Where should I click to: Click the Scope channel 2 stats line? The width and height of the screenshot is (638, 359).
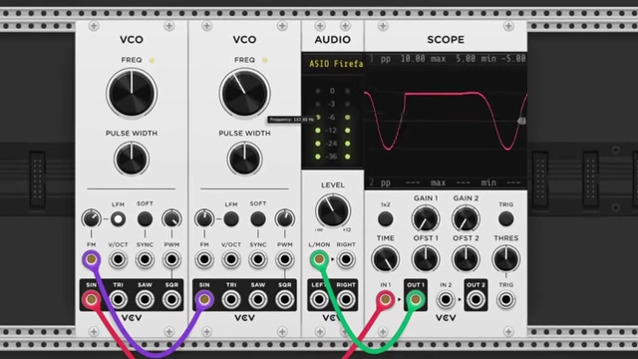[446, 182]
